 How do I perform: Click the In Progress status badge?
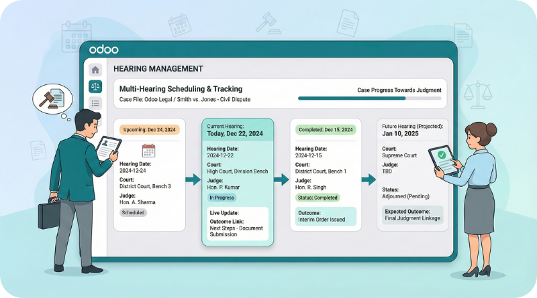pos(224,198)
